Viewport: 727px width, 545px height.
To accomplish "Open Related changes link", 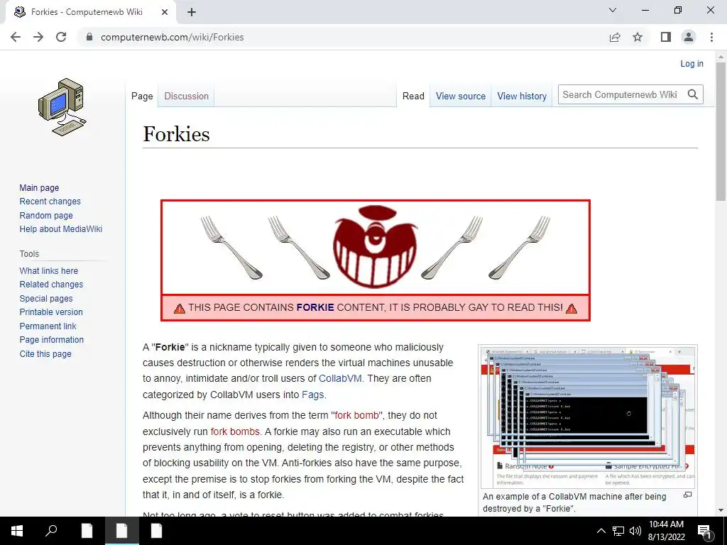I will (x=51, y=284).
